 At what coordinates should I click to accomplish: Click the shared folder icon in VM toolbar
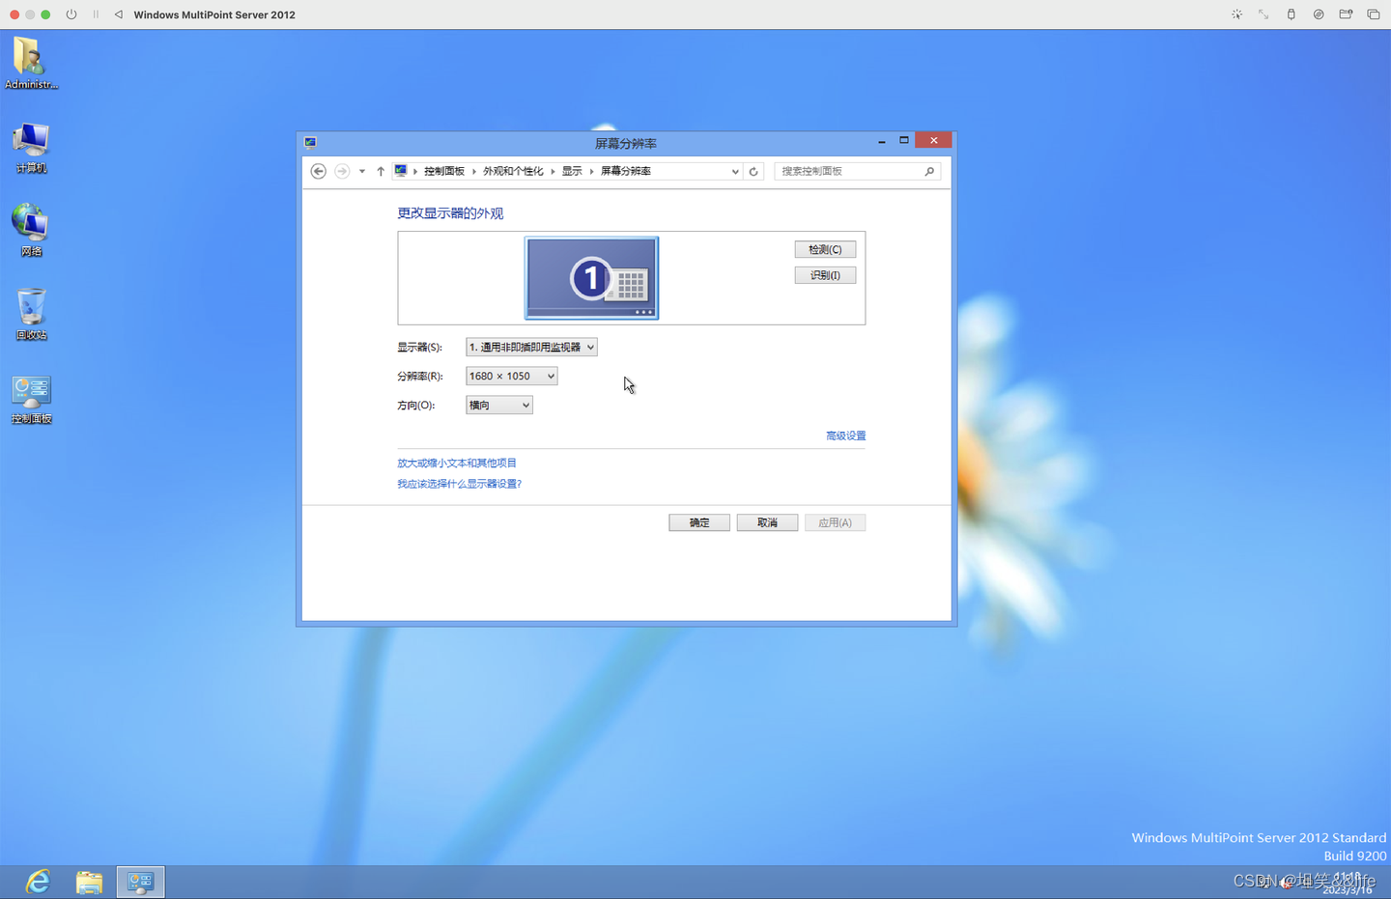(x=1346, y=14)
